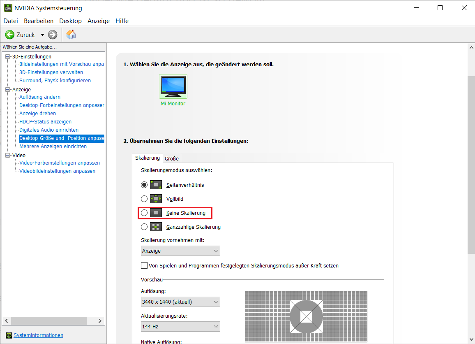Image resolution: width=475 pixels, height=344 pixels.
Task: Open the Zurück history dropdown arrow
Action: [x=42, y=35]
